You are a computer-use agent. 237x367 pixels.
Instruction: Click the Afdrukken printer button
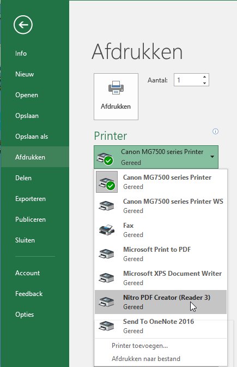point(116,97)
